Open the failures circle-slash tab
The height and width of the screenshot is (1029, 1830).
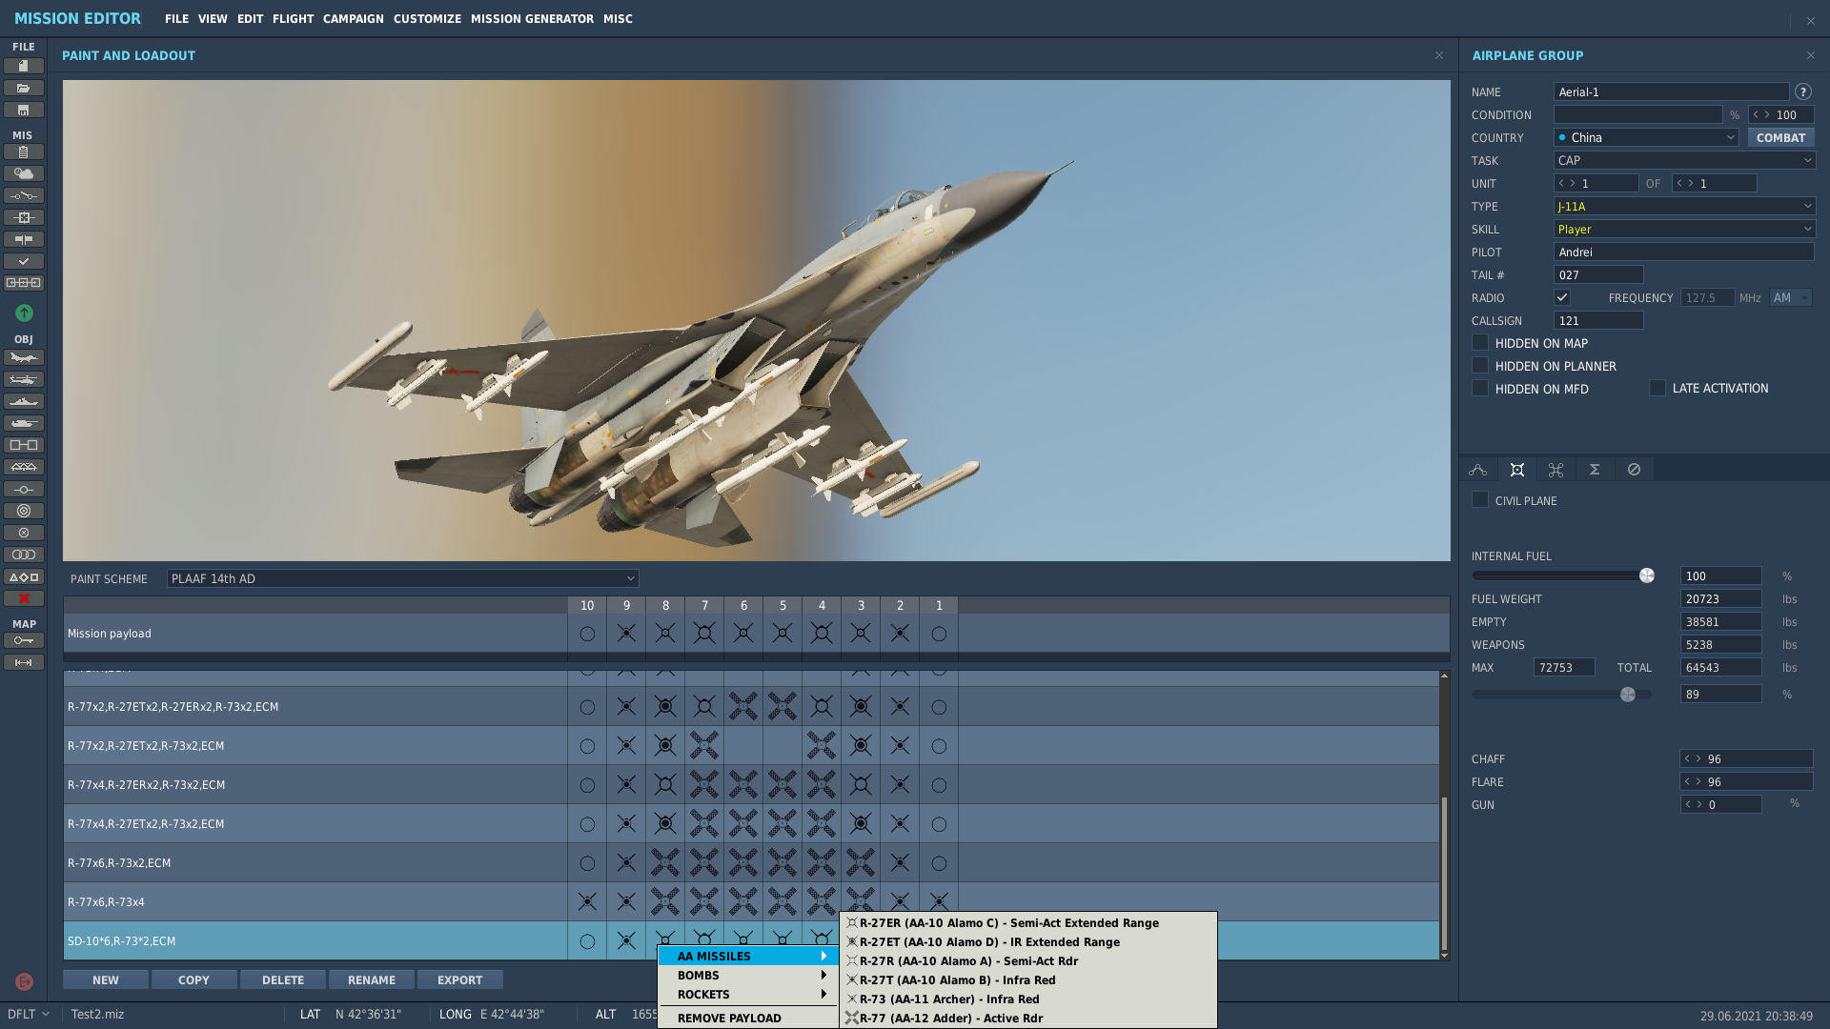tap(1634, 470)
